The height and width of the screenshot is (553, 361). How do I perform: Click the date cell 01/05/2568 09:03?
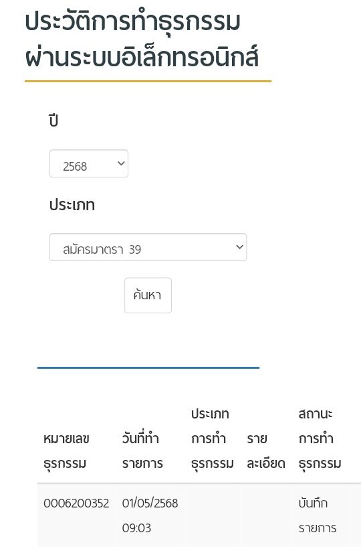point(150,516)
